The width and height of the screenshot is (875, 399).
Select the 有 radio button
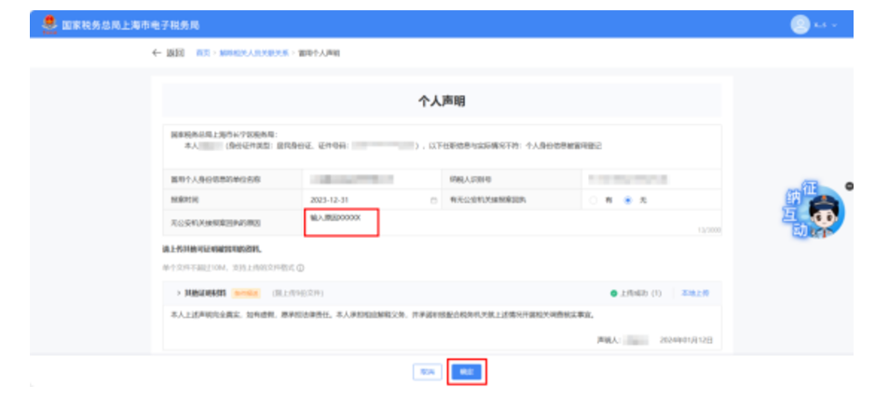pos(593,200)
